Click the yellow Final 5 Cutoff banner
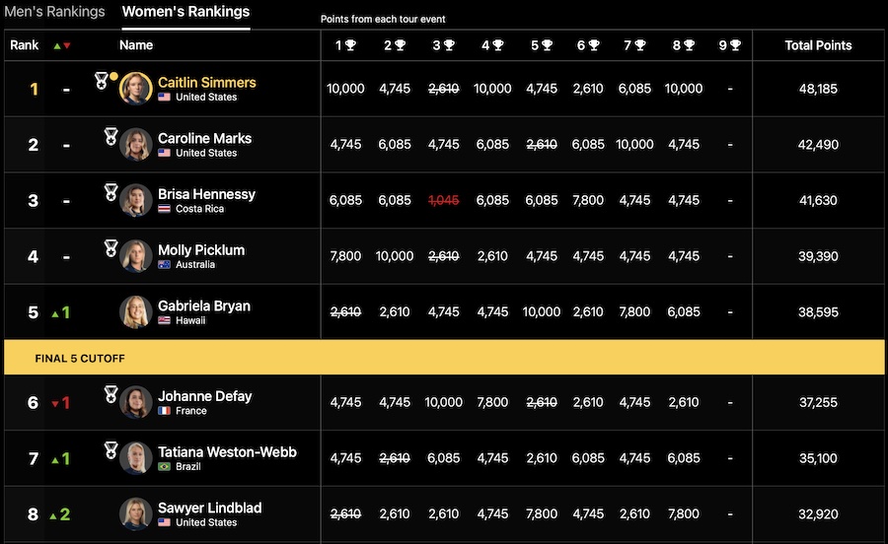This screenshot has height=544, width=888. point(444,358)
